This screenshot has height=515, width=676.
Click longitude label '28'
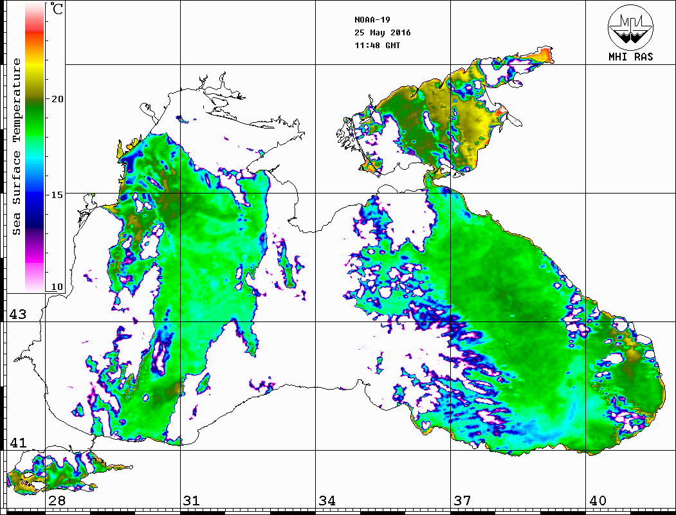tap(57, 500)
